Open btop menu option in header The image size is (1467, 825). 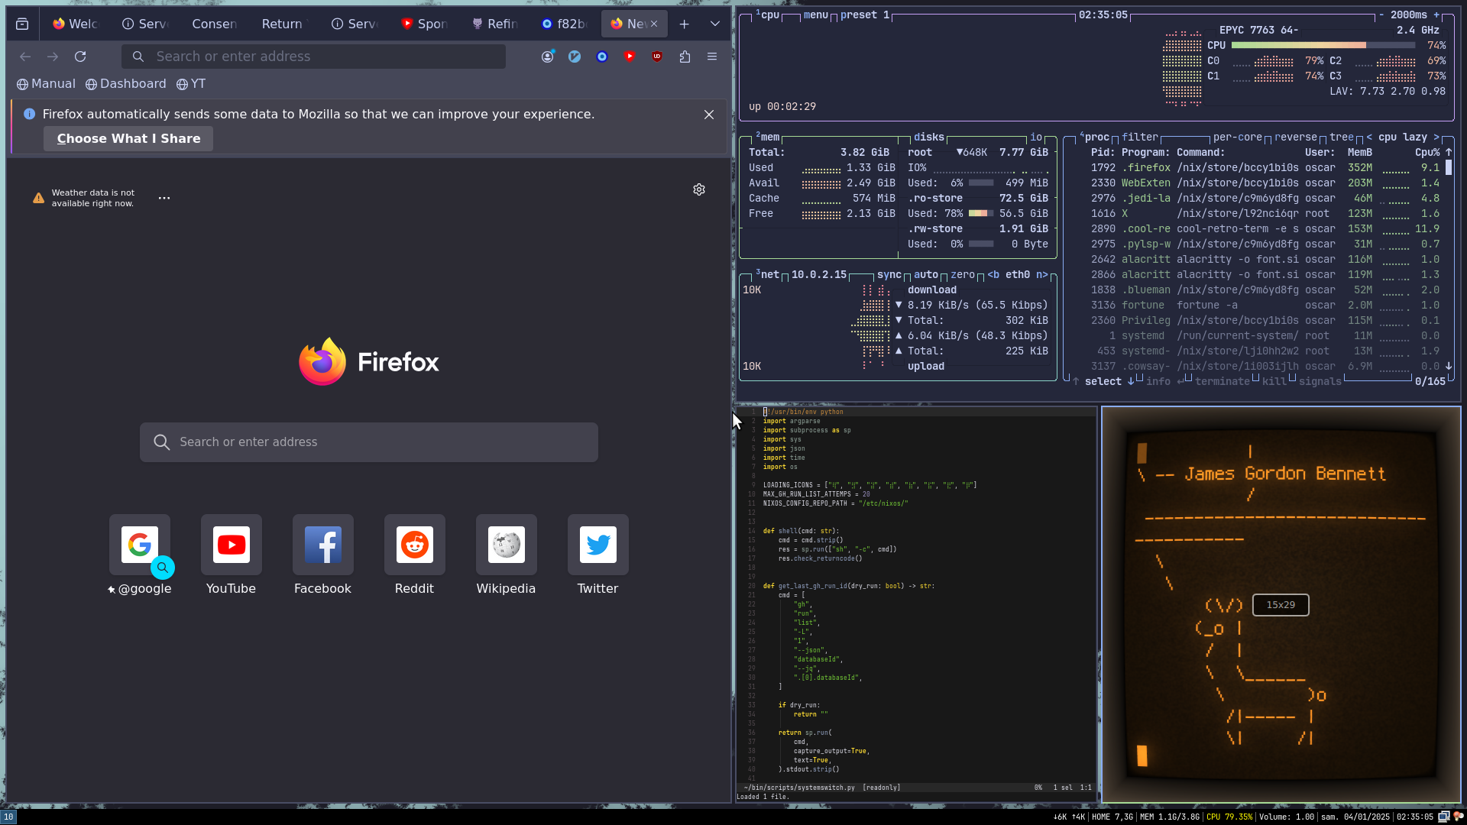pos(816,15)
